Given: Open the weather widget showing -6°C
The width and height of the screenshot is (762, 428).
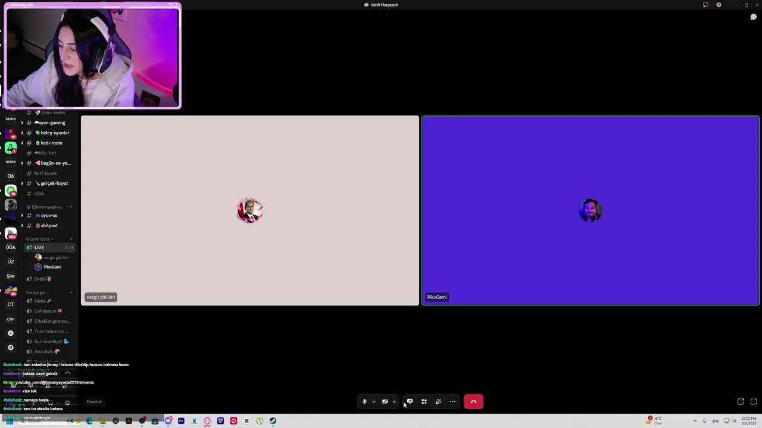Looking at the screenshot, I should pos(655,421).
